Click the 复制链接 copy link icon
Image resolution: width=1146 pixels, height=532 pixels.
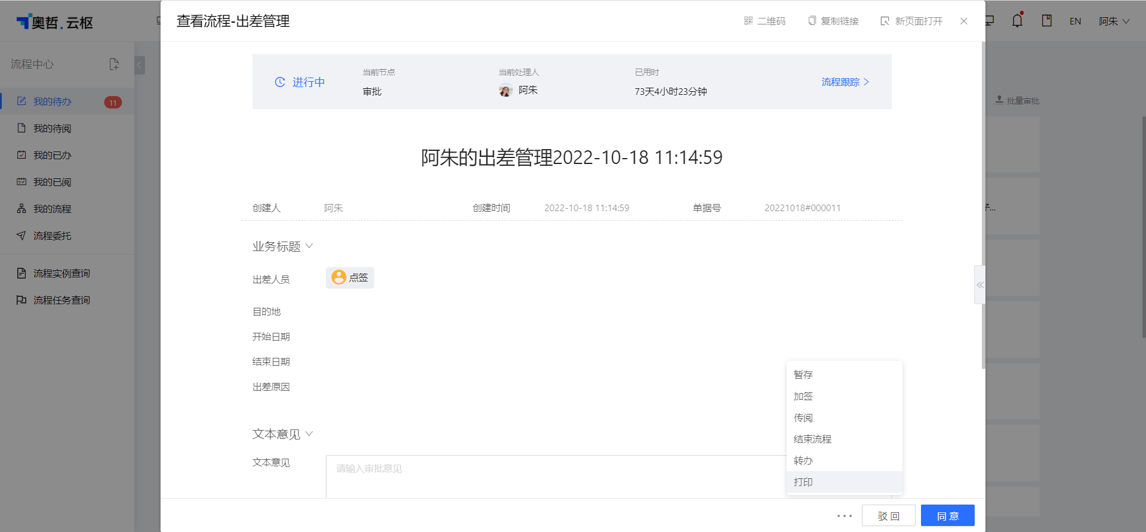tap(812, 21)
